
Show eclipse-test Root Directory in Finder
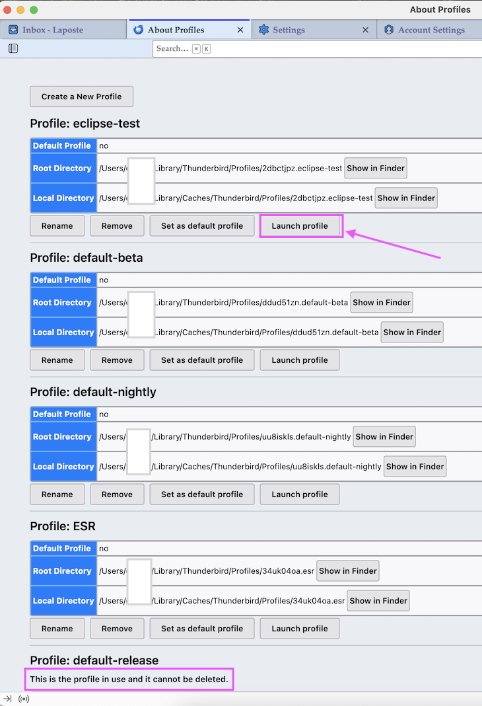[376, 168]
